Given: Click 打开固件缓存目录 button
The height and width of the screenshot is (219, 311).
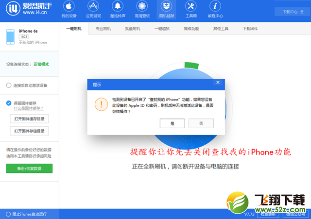Looking at the screenshot, I should [29, 119].
